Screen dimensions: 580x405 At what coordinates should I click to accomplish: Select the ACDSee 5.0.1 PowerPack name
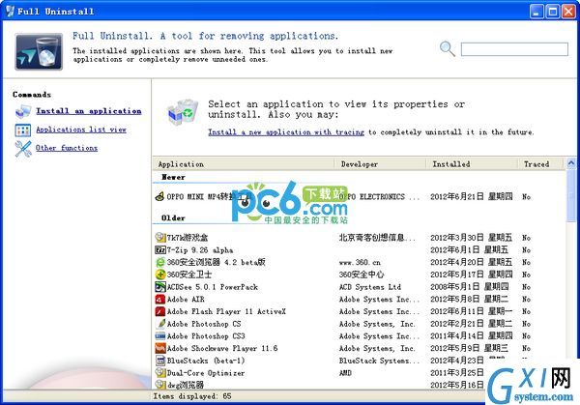coord(213,287)
